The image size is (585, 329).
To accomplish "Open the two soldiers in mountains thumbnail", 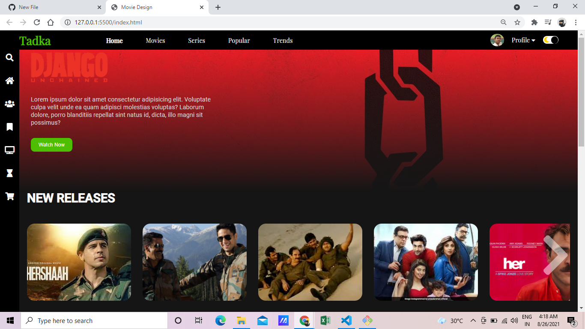I will pyautogui.click(x=194, y=262).
